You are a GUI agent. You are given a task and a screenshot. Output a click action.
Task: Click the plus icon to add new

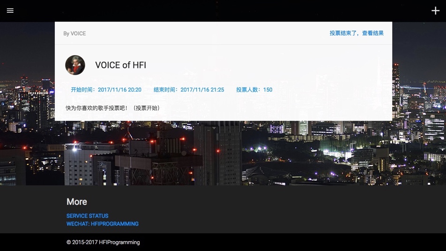pyautogui.click(x=435, y=11)
